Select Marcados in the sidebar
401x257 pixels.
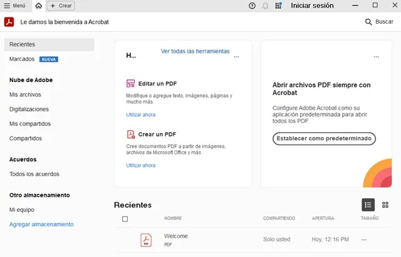[x=22, y=59]
